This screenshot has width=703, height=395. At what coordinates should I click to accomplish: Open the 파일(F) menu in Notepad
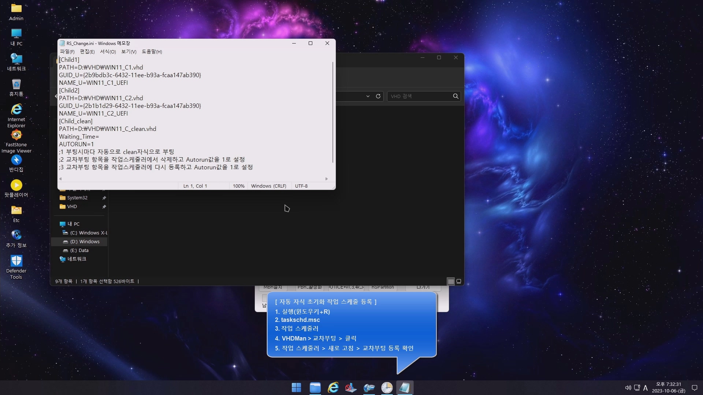click(67, 52)
